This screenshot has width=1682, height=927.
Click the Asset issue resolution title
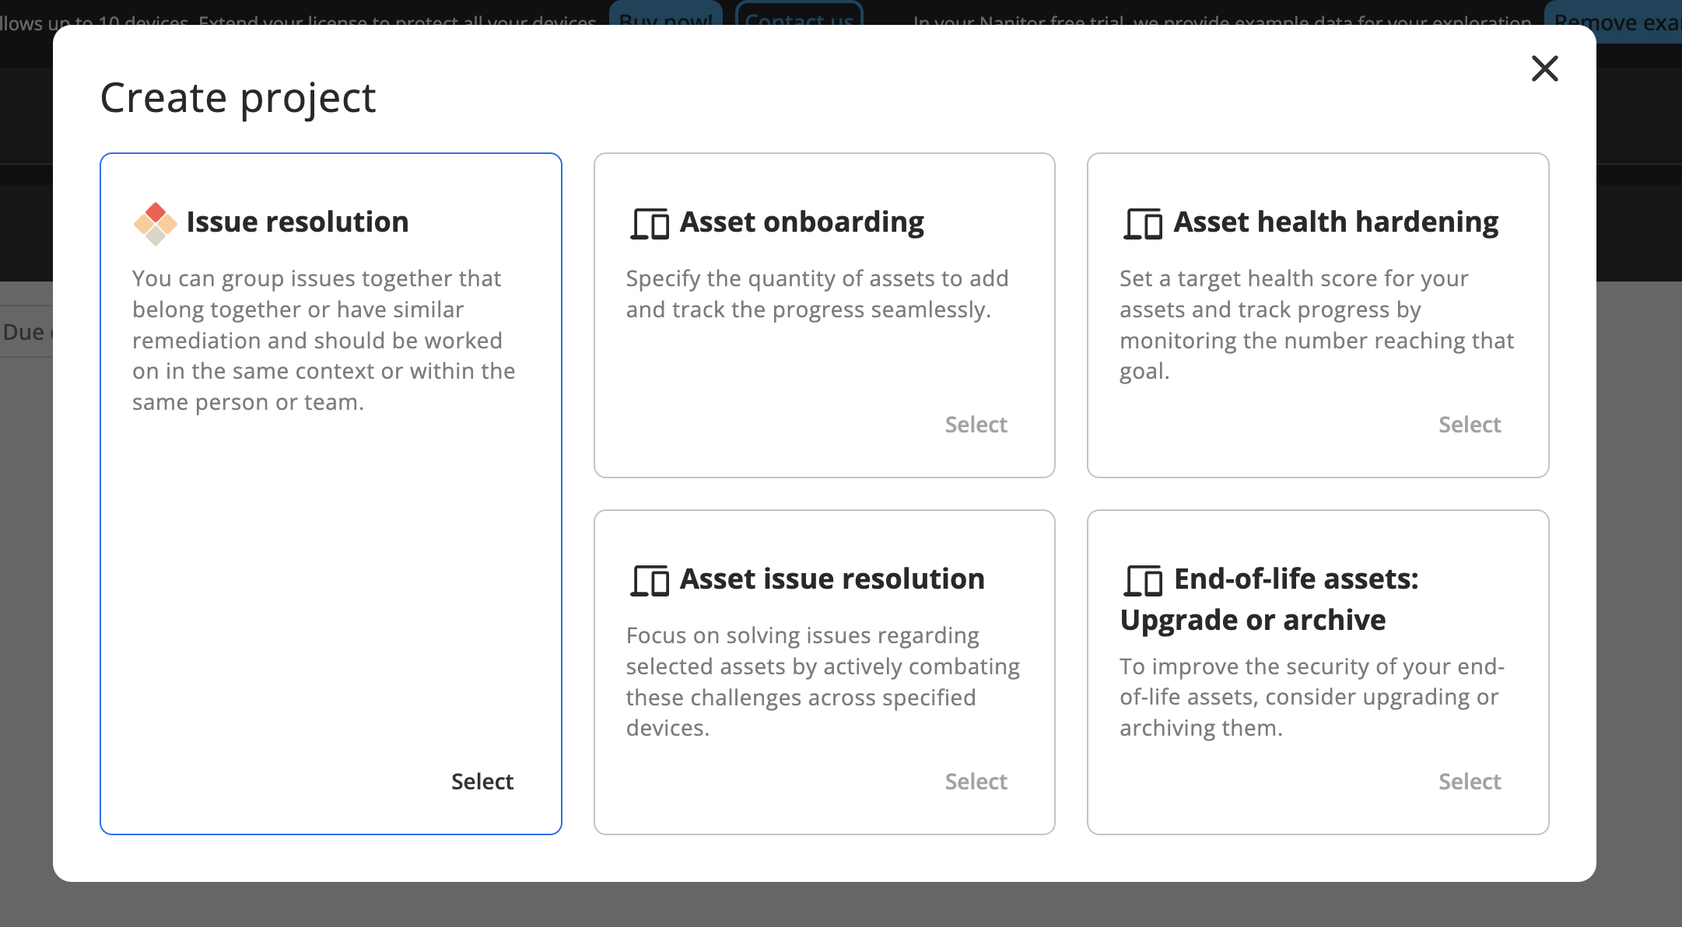click(832, 579)
